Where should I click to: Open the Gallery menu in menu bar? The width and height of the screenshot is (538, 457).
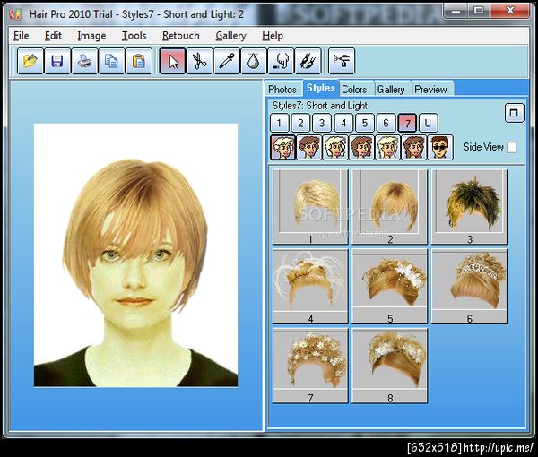click(230, 36)
